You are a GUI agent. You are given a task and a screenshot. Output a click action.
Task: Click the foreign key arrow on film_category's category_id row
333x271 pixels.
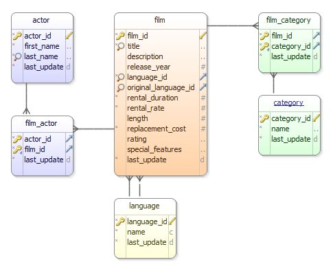coord(317,46)
